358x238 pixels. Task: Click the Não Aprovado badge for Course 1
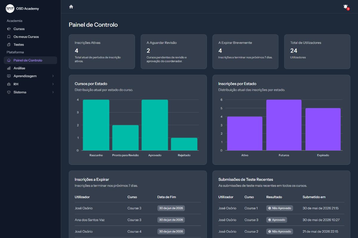280,208
